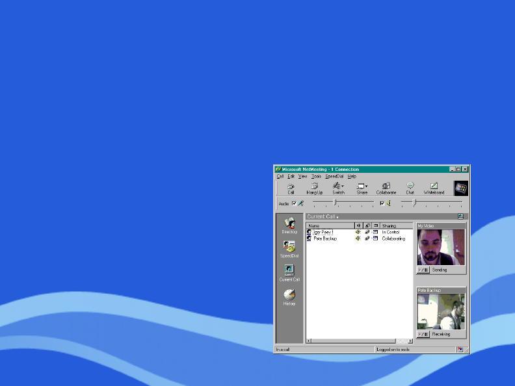515x386 pixels.
Task: Click the Logged on status text
Action: point(393,349)
